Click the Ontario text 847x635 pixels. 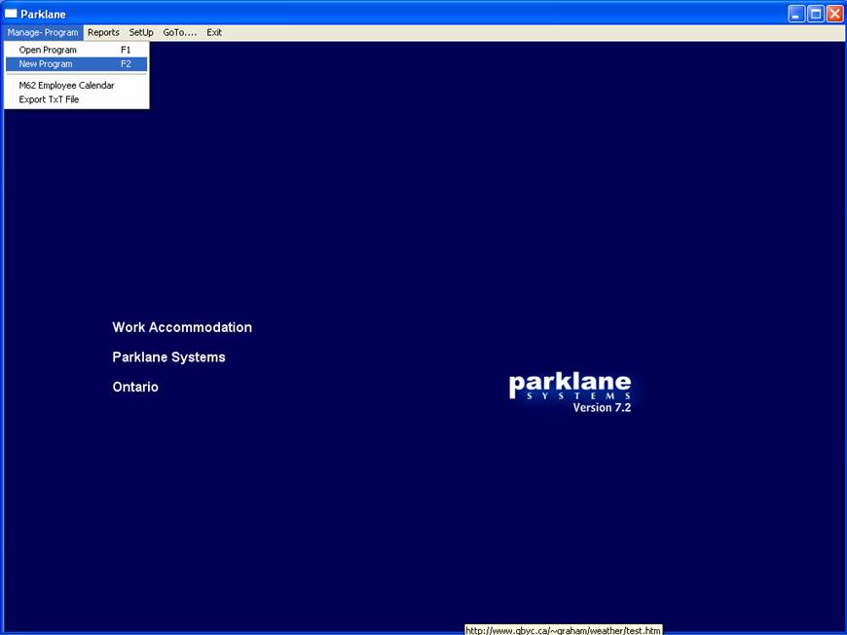coord(135,387)
